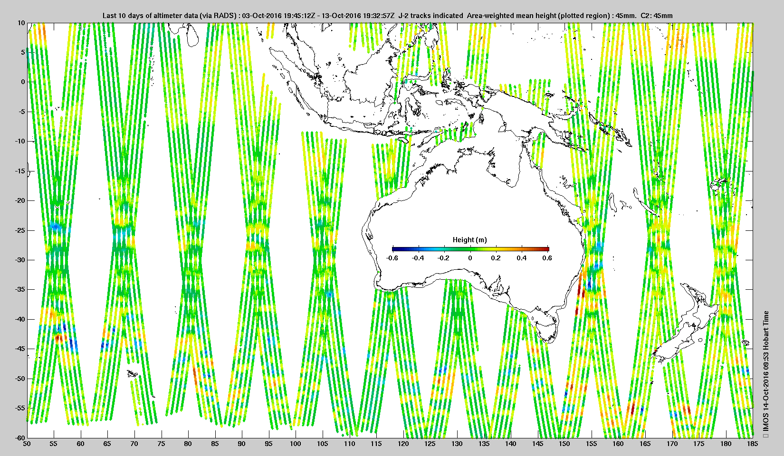
Task: Click longitude axis label "180"
Action: pyautogui.click(x=726, y=444)
